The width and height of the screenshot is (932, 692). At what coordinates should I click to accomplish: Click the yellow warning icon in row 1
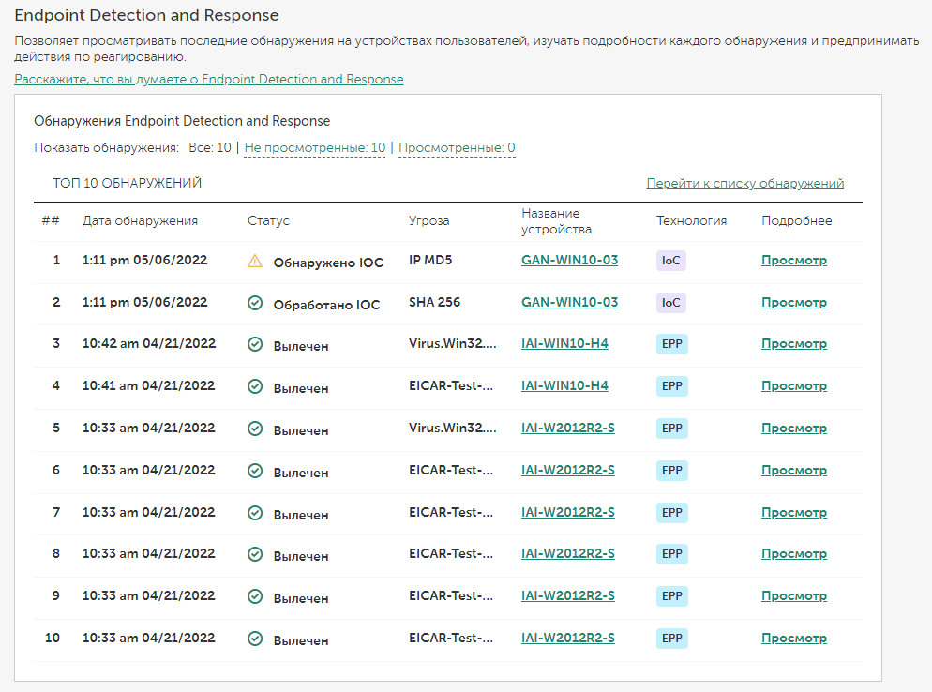click(254, 262)
